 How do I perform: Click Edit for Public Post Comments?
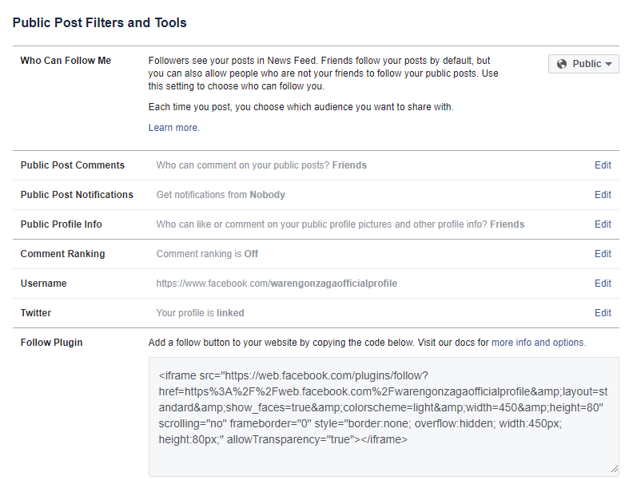pos(603,165)
